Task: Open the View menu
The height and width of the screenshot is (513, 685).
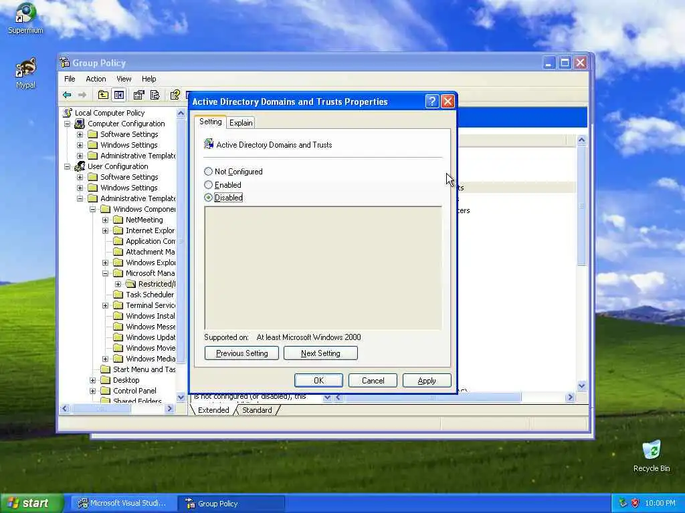Action: tap(124, 79)
